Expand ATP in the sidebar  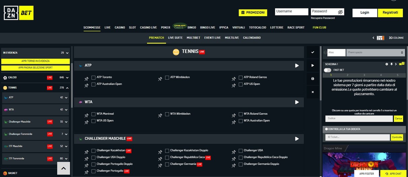[35, 97]
